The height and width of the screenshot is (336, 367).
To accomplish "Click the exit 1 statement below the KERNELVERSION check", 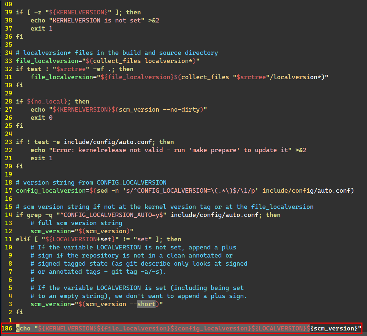I will tap(41, 28).
